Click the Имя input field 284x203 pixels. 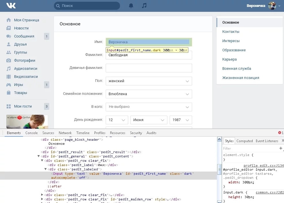click(149, 42)
